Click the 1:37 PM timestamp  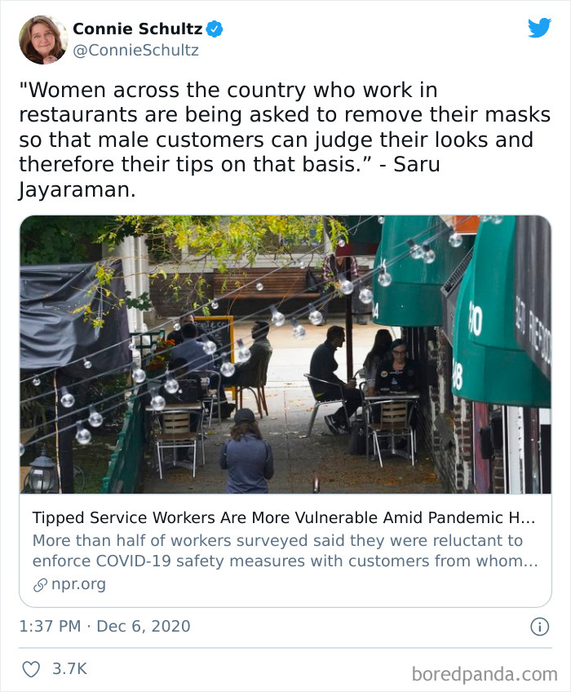tap(50, 626)
